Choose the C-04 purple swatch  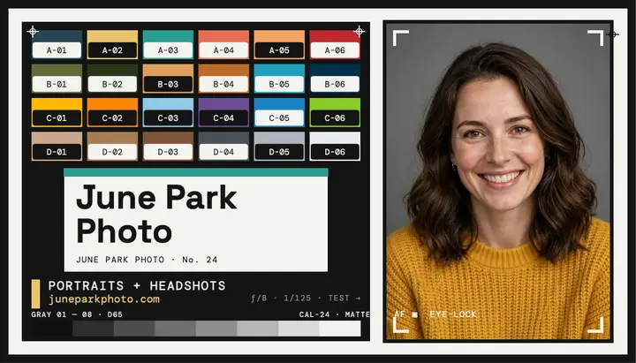(x=223, y=112)
